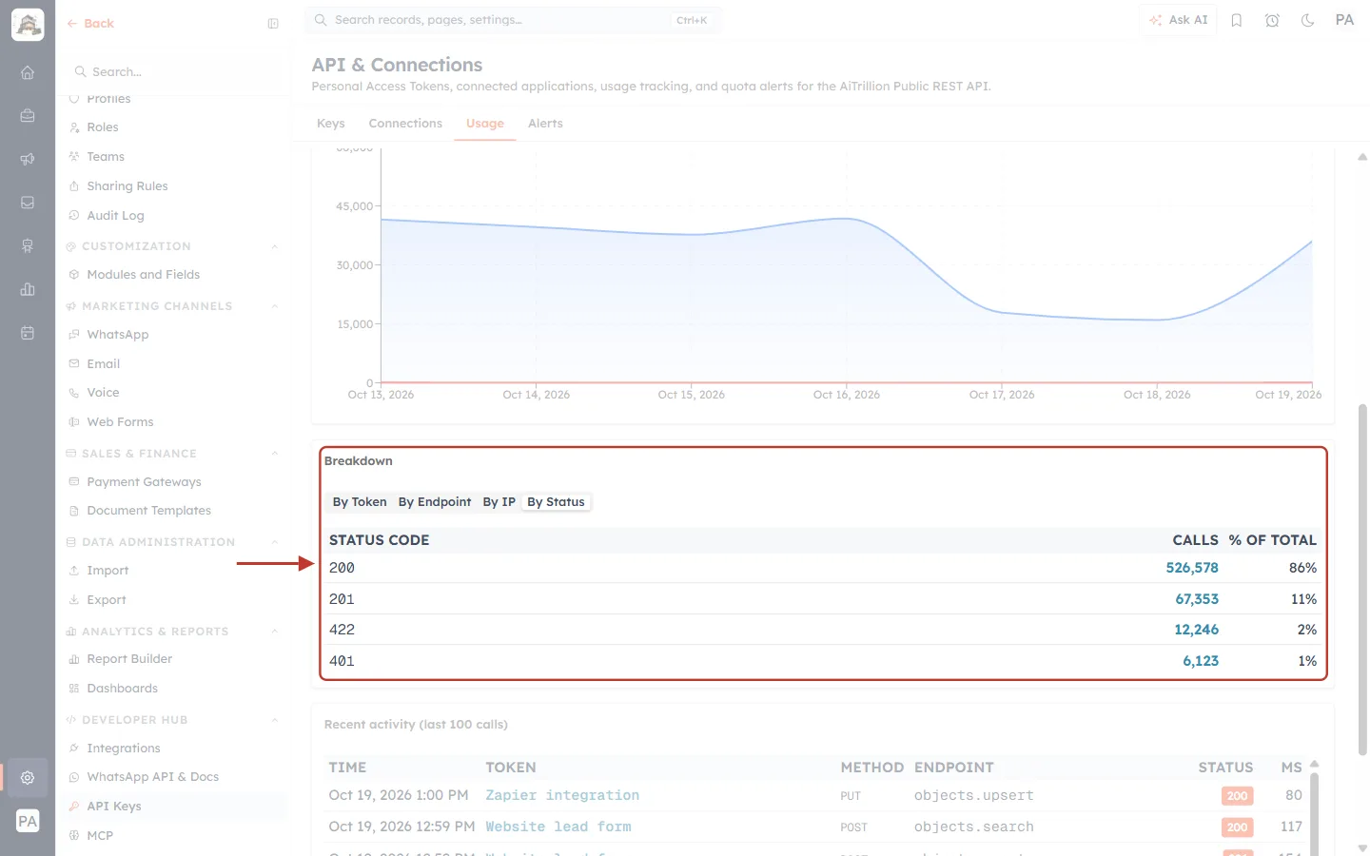Open the bar chart analytics icon
Viewport: 1370px width, 856px height.
pyautogui.click(x=28, y=289)
